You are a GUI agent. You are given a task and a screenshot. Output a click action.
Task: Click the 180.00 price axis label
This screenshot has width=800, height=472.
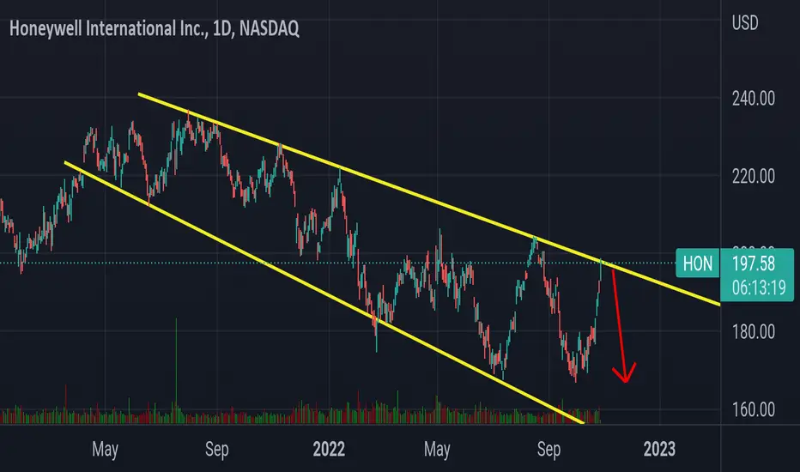753,332
